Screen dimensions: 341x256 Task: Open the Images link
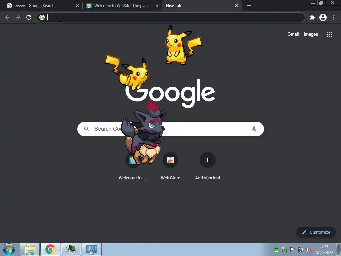click(x=311, y=34)
